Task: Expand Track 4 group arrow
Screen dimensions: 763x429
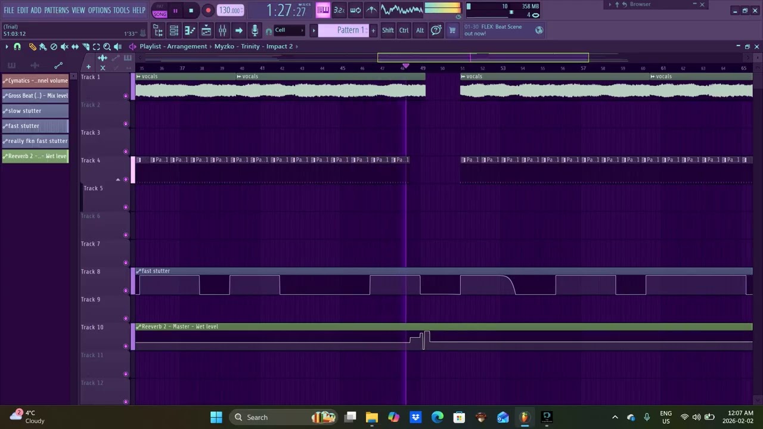Action: [x=117, y=179]
